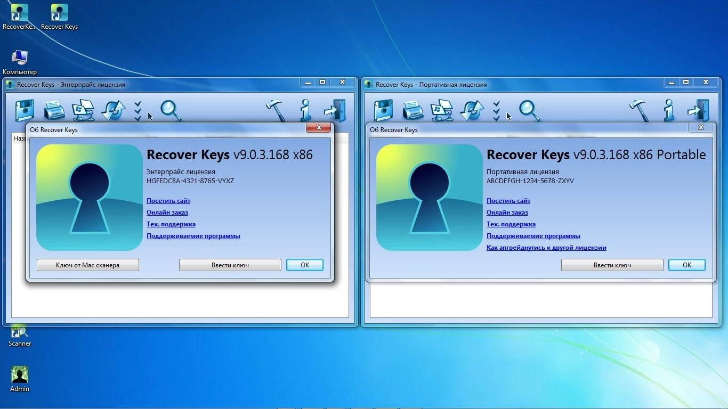Minimize the Portable license main window

tap(672, 83)
